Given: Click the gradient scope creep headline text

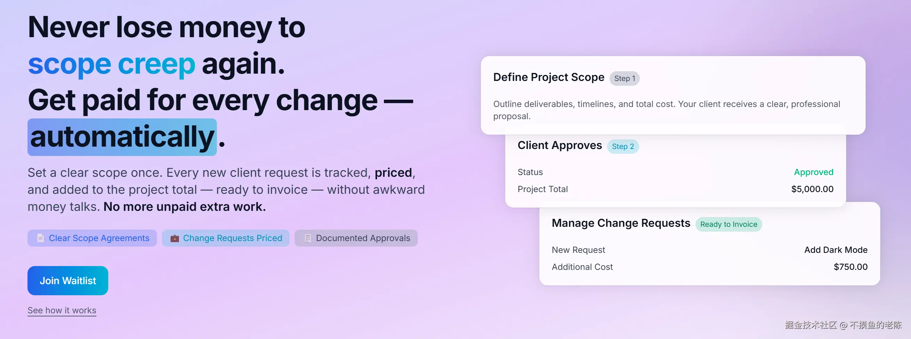Looking at the screenshot, I should point(111,65).
